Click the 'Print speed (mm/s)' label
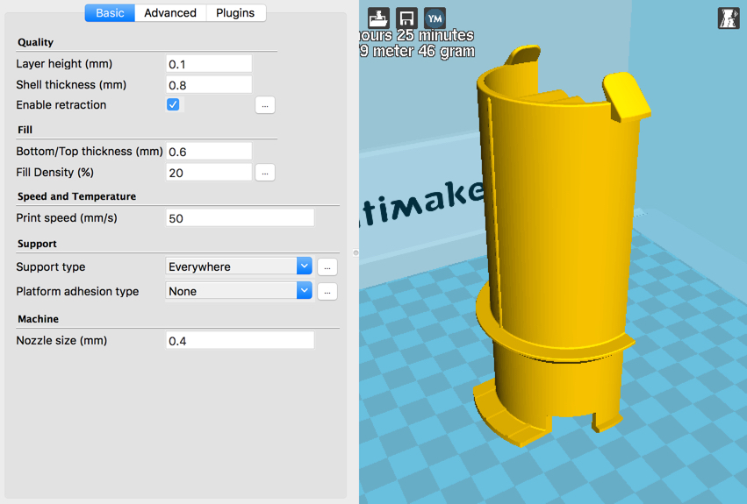This screenshot has width=747, height=504. coord(67,218)
